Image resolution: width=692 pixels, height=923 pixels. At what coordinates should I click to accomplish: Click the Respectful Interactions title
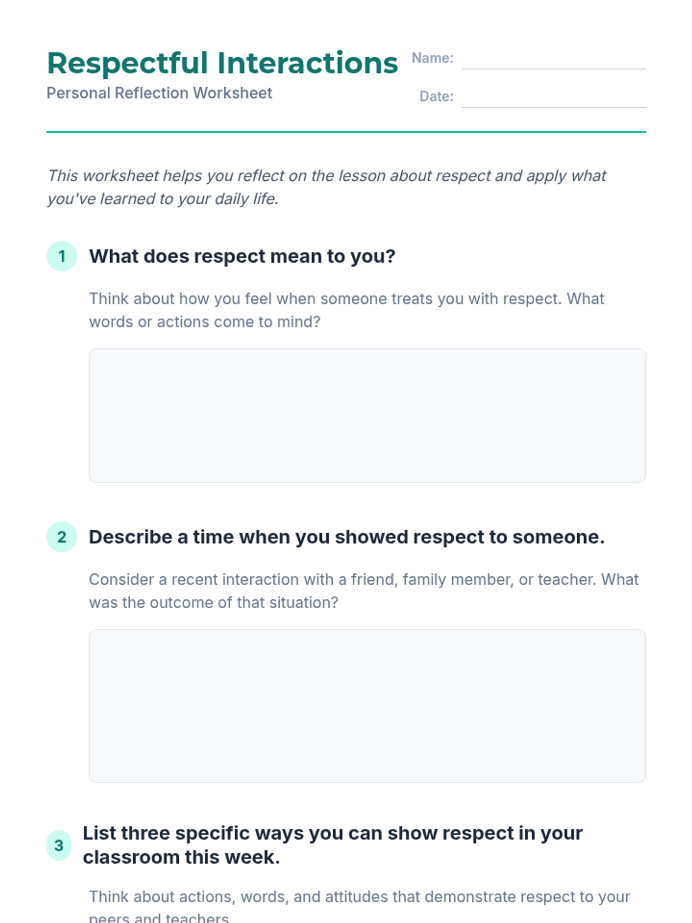(x=222, y=63)
